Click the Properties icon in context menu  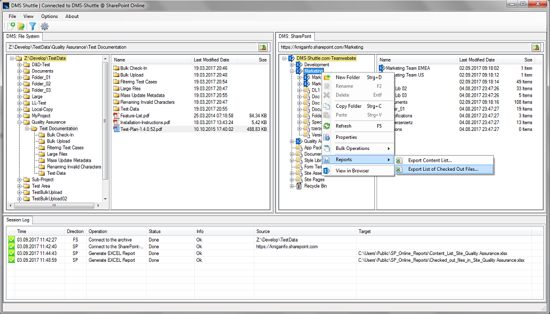(x=327, y=137)
